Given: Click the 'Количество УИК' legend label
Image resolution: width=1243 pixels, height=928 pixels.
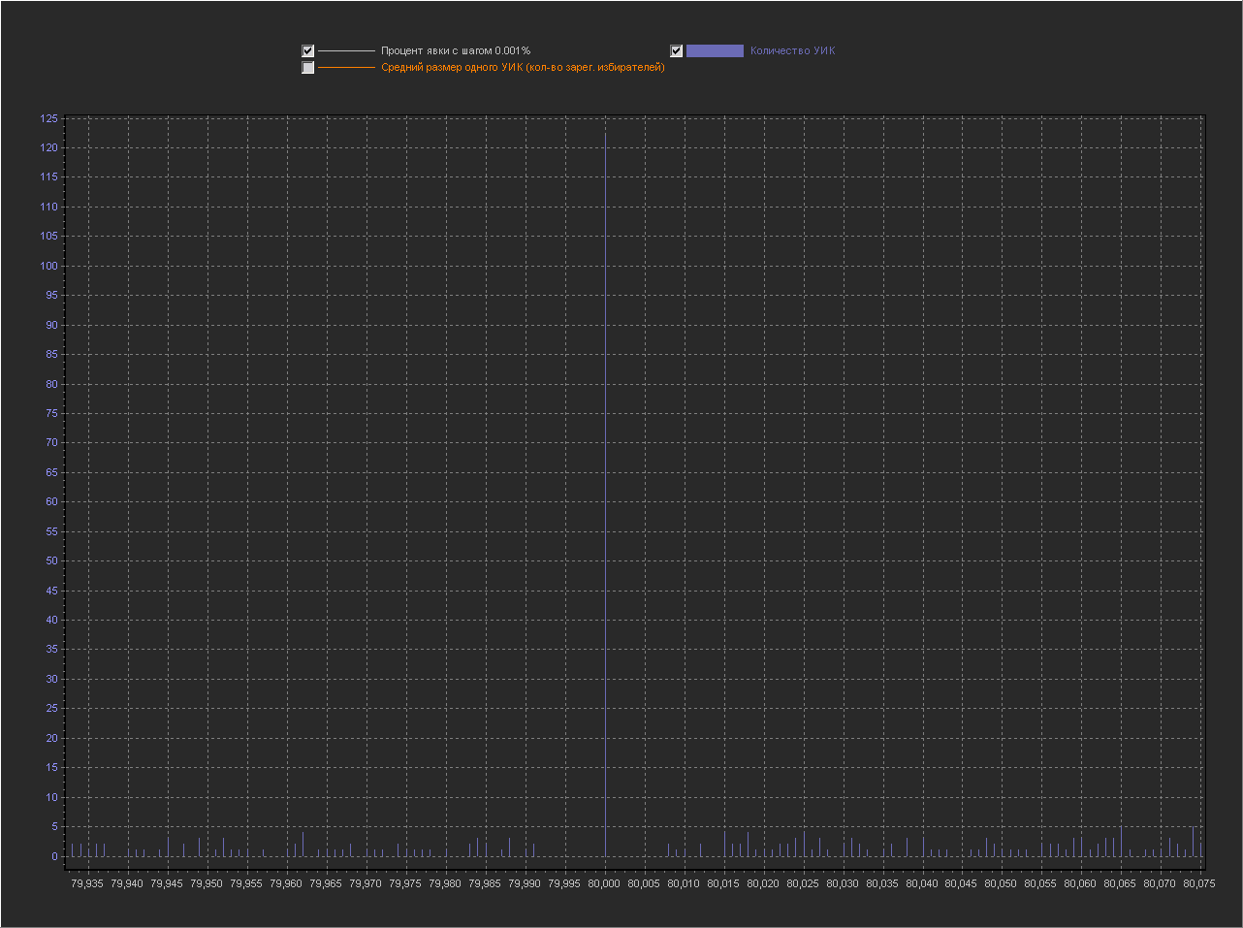Looking at the screenshot, I should pos(792,50).
